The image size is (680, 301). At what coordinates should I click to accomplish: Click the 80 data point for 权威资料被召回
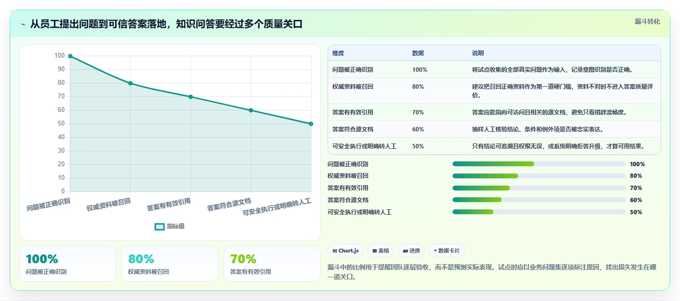[130, 83]
